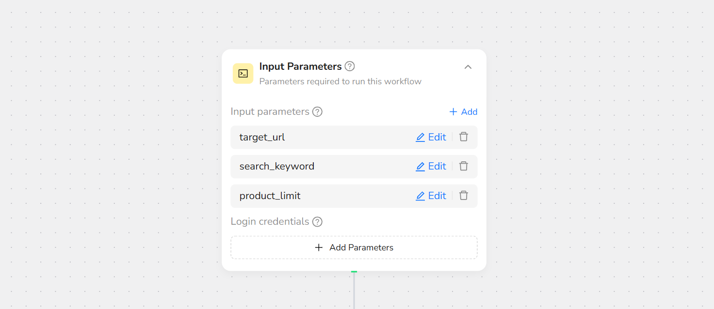
Task: Open help icon next to Input parameters label
Action: click(317, 112)
